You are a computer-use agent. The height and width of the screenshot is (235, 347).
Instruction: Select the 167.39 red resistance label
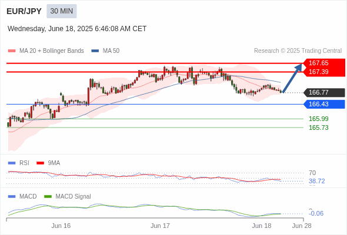pyautogui.click(x=325, y=72)
